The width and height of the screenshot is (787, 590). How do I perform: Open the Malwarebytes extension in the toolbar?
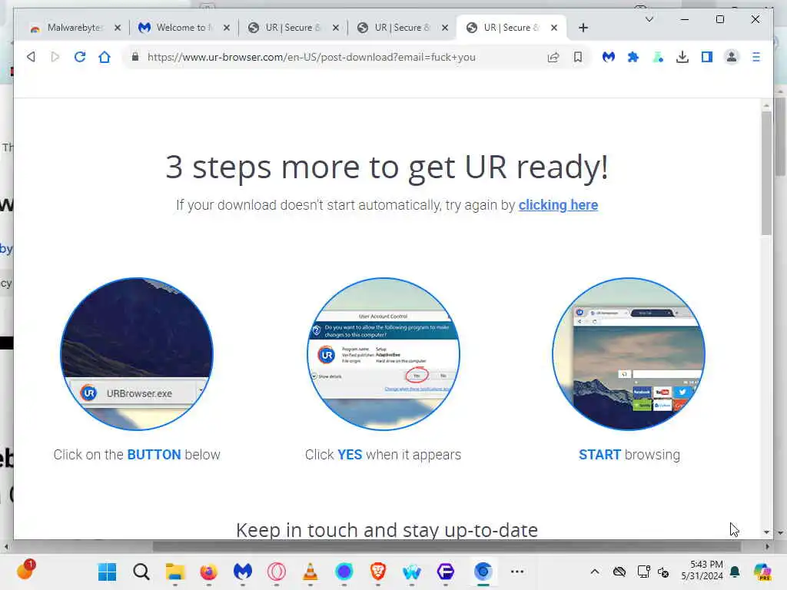[609, 57]
